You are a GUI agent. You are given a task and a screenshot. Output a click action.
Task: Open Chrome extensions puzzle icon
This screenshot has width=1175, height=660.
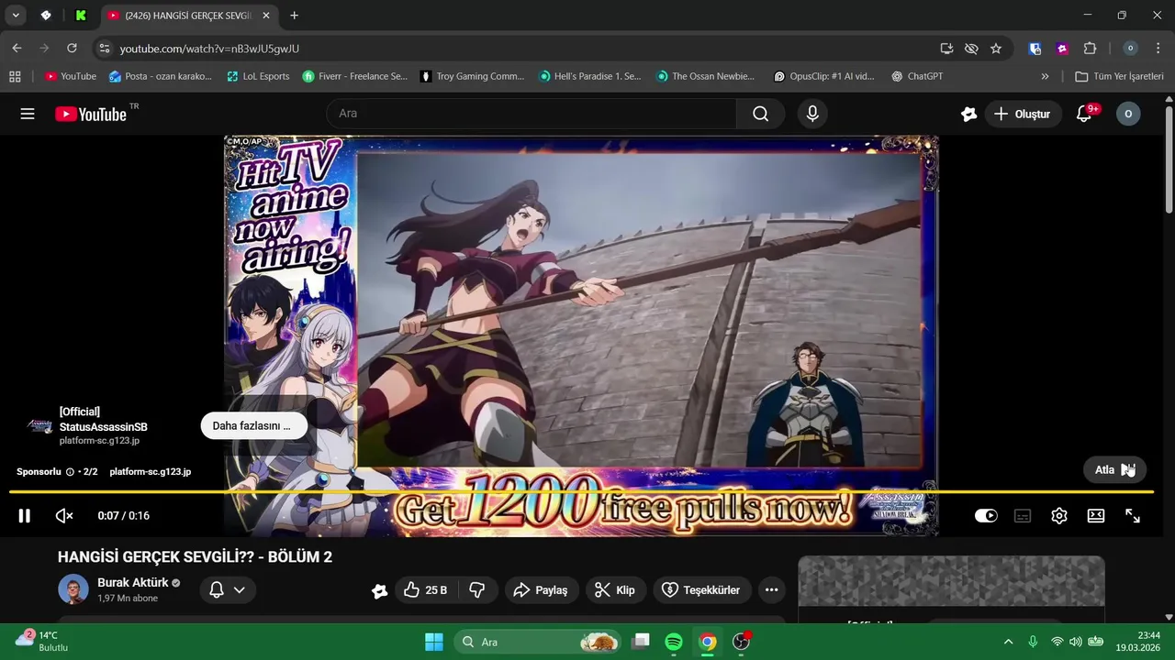coord(1090,49)
